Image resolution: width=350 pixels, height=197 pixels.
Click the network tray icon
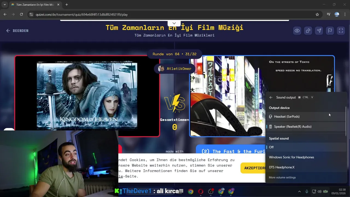coord(314,192)
